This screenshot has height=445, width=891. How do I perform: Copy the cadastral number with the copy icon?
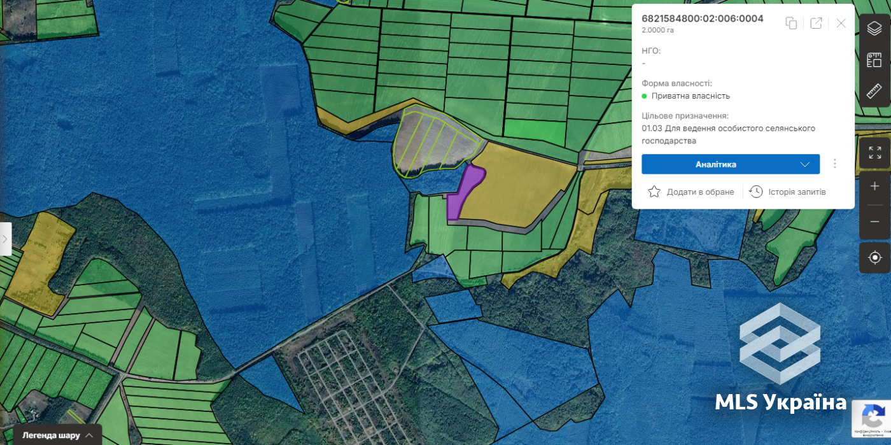(791, 23)
